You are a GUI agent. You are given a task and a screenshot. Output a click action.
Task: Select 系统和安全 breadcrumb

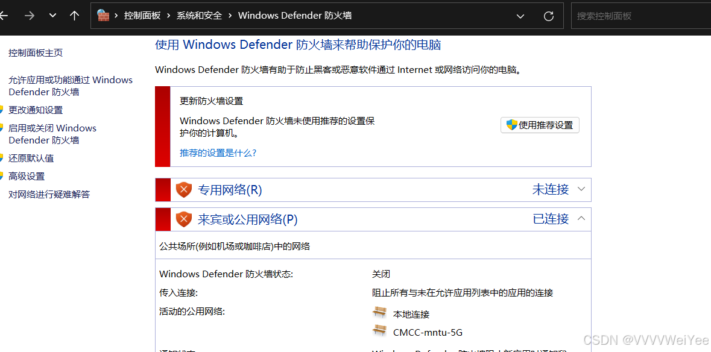(x=200, y=16)
